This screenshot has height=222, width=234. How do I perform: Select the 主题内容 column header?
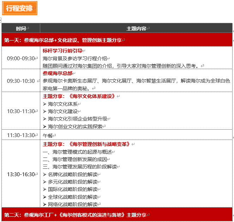tap(136, 29)
